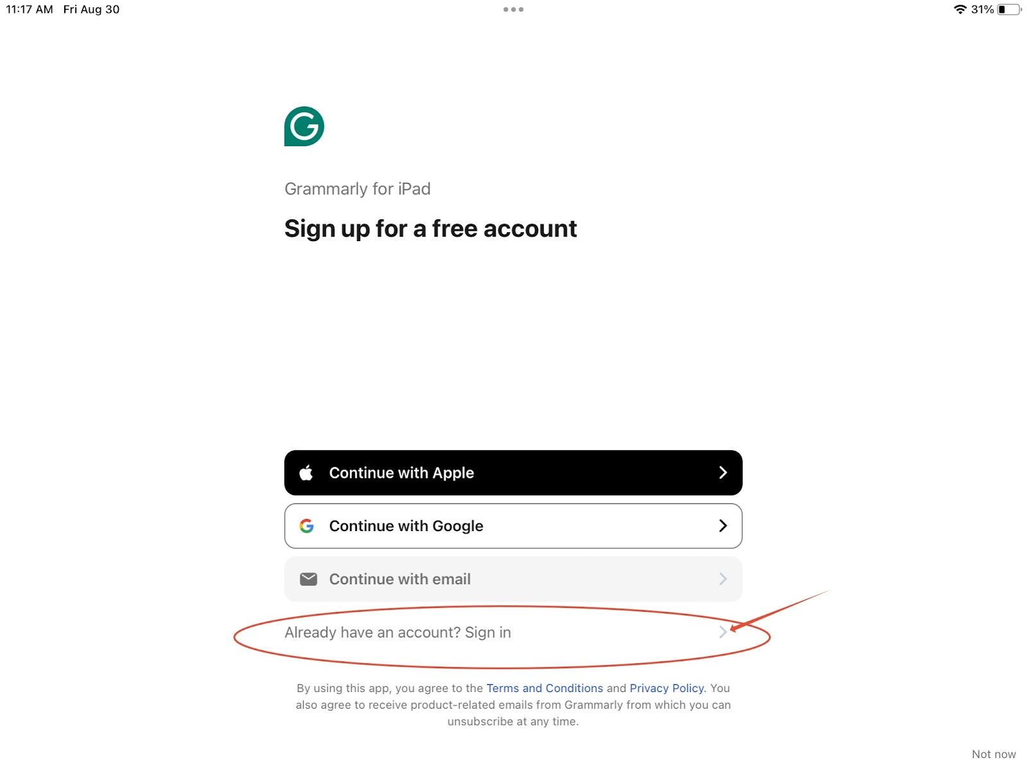
Task: Tap the Wi-Fi status icon
Action: 960,9
